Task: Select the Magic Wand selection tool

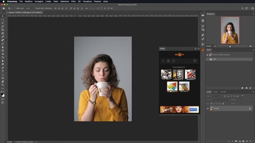Action: pos(3,27)
